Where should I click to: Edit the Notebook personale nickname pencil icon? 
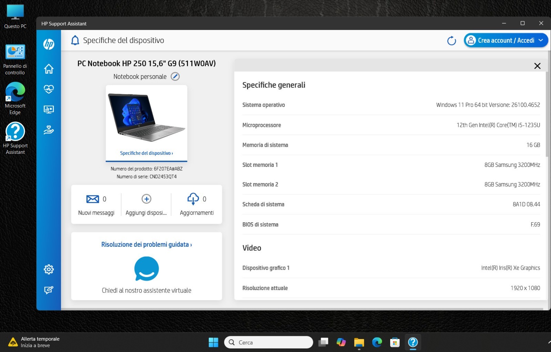175,76
